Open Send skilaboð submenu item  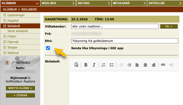[x=17, y=31]
